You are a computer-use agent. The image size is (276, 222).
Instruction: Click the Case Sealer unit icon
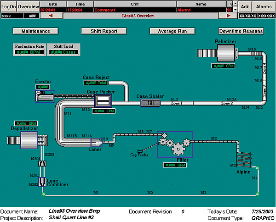click(149, 103)
